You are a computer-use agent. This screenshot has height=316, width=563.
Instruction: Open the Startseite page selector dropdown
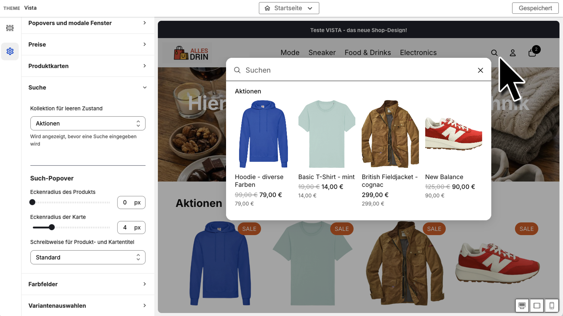pos(289,8)
